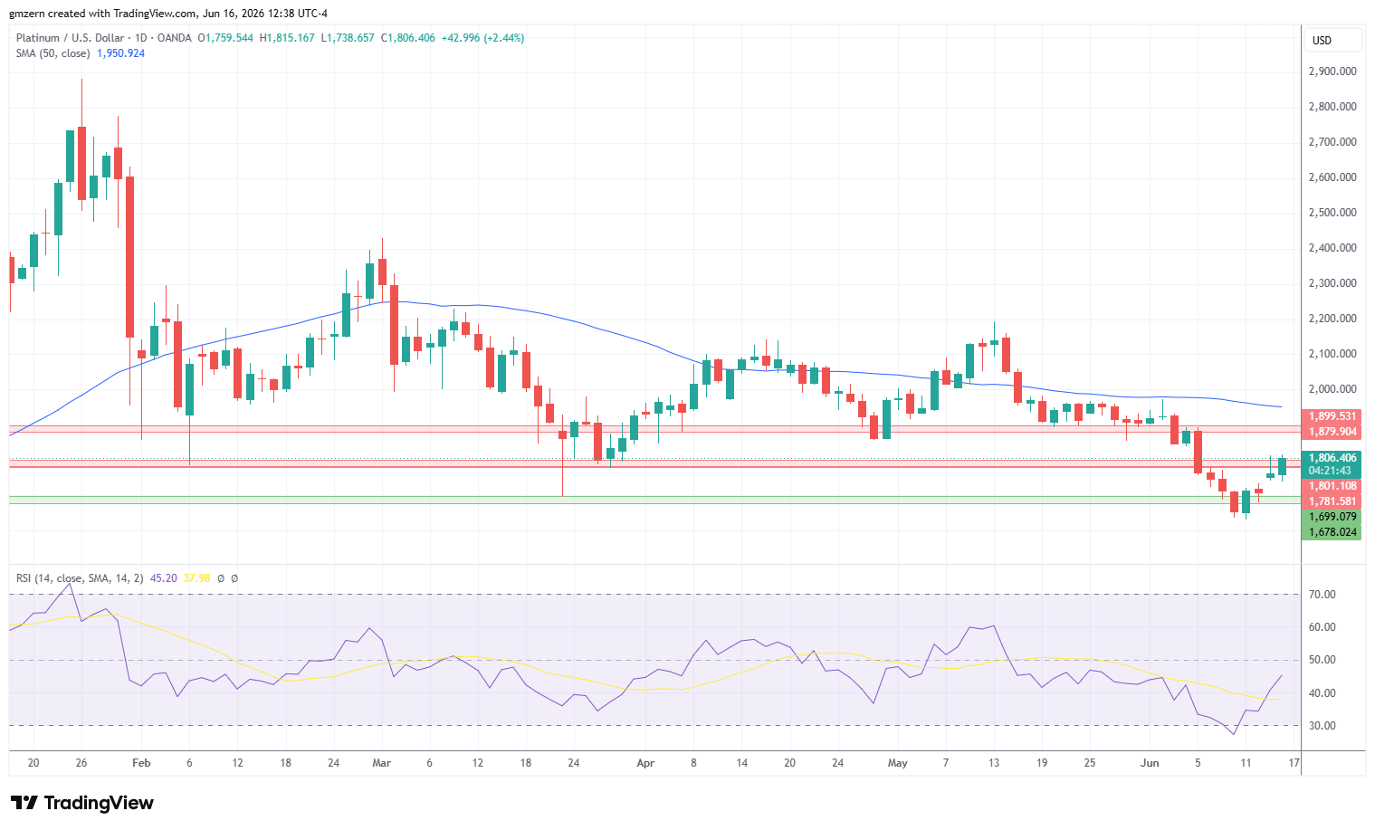Viewport: 1375px width, 830px height.
Task: Click the Apr label on the time axis
Action: (x=645, y=763)
